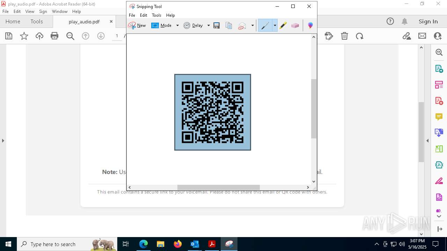Viewport: 447px width, 251px height.
Task: Click the taskbar search box
Action: coord(67,244)
